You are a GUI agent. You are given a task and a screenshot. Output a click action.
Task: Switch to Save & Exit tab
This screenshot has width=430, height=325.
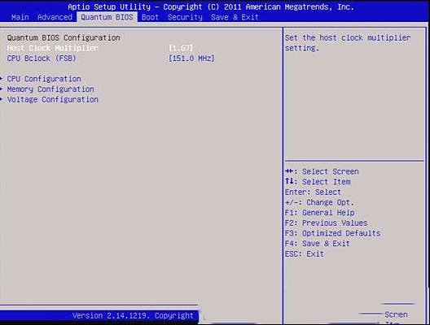tap(235, 17)
